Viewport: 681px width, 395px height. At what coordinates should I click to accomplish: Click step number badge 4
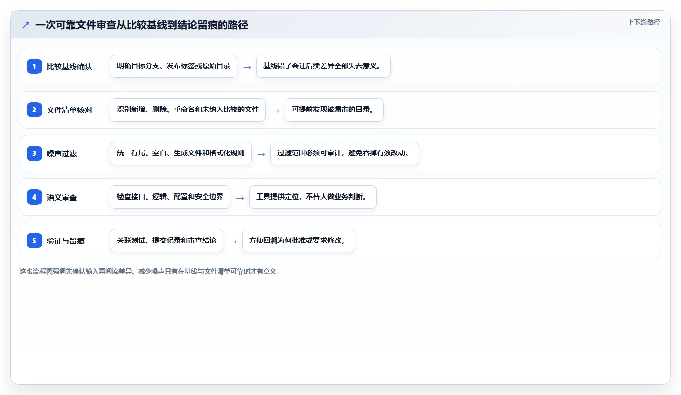point(34,197)
